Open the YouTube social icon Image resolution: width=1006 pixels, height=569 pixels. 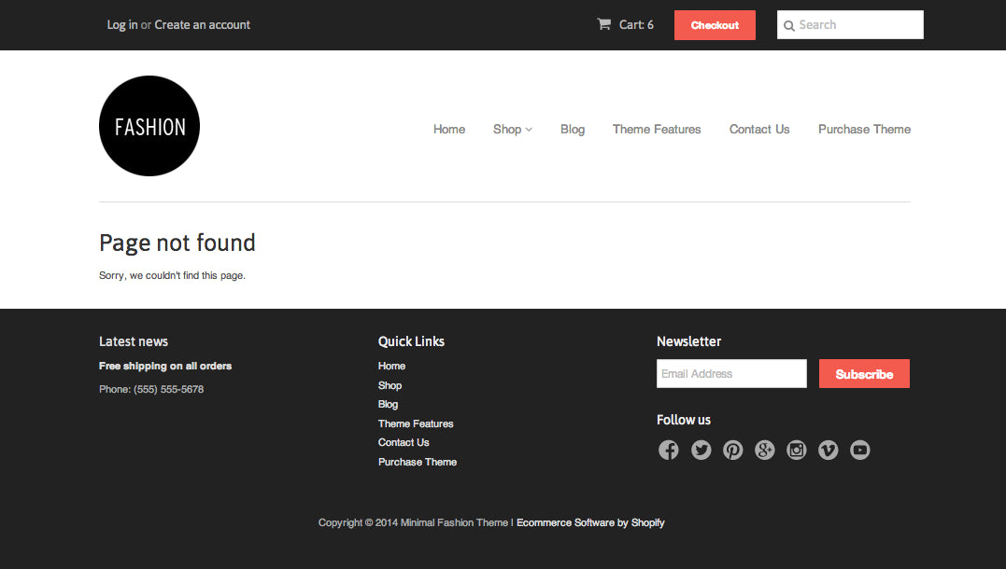[859, 451]
